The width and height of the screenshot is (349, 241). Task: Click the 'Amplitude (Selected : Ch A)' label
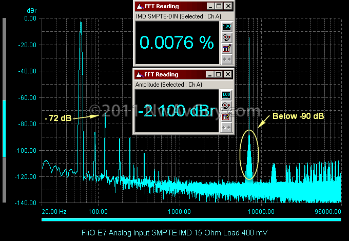(169, 85)
